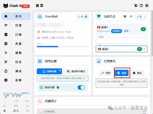Click the sidebar traffic graph
153x114 pixels.
point(16,95)
